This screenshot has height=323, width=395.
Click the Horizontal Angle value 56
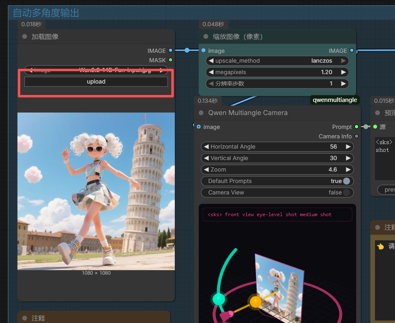(x=333, y=147)
